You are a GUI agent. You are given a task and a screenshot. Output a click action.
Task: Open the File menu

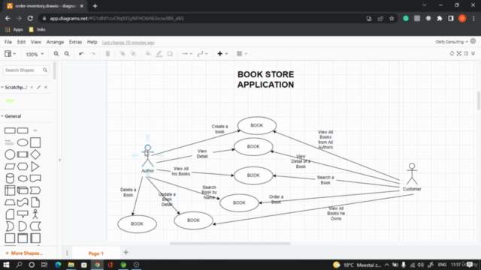point(8,42)
